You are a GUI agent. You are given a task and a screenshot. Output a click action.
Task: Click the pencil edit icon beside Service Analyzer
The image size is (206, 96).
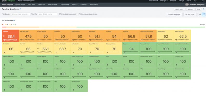20,9
